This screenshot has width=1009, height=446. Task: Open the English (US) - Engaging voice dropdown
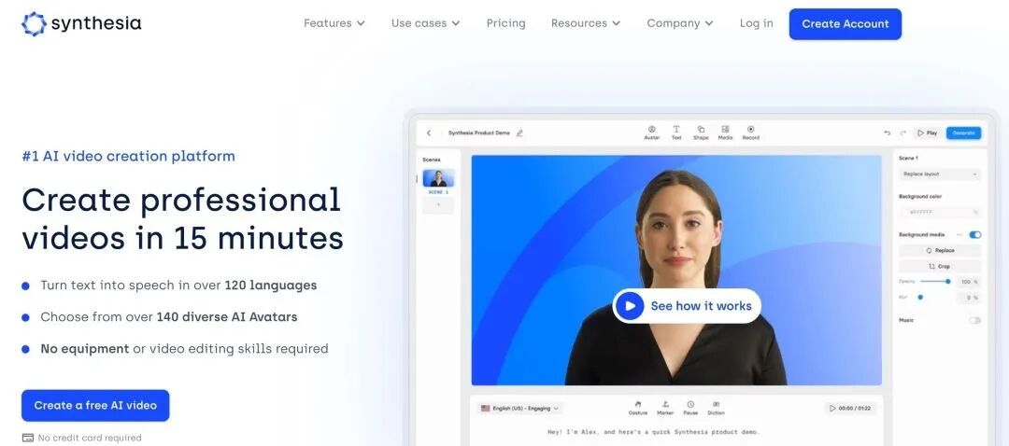click(520, 408)
